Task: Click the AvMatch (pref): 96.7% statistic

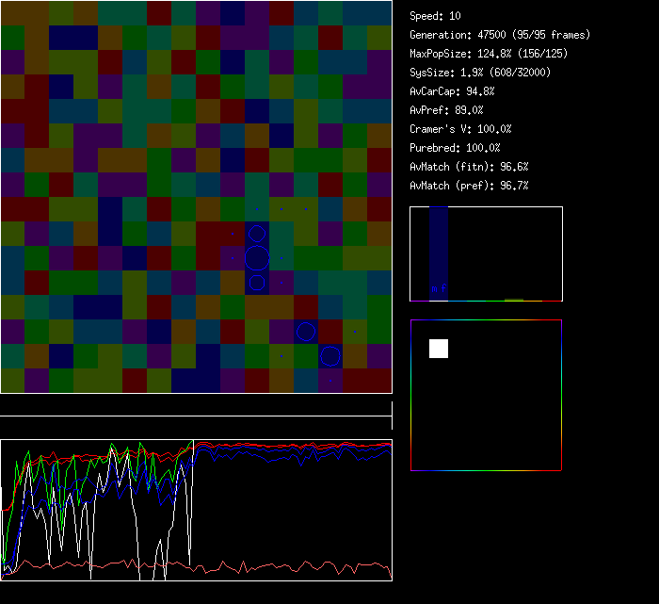Action: pos(470,186)
